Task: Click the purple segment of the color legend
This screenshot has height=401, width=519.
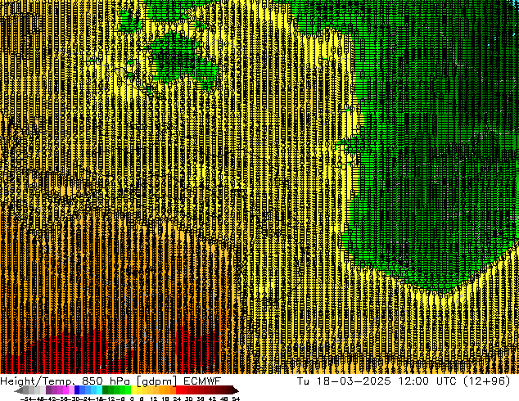Action: coord(48,390)
